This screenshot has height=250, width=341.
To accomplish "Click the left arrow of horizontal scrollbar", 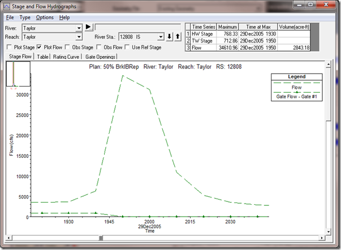I will [x=9, y=238].
